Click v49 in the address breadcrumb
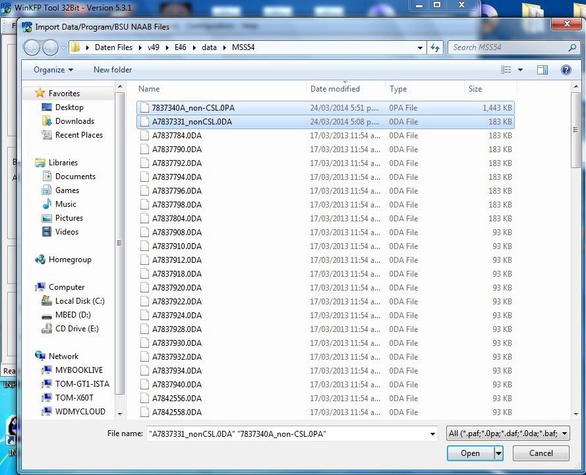This screenshot has height=475, width=586. pyautogui.click(x=153, y=47)
